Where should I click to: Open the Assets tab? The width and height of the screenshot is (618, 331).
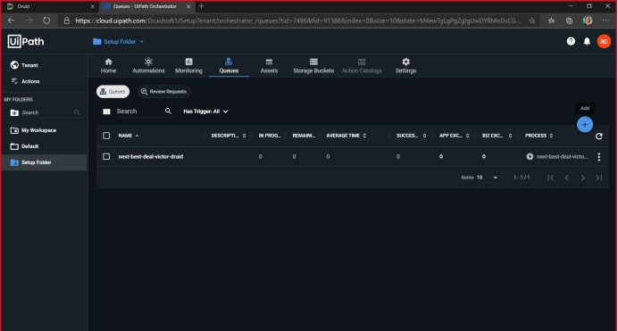pos(269,66)
